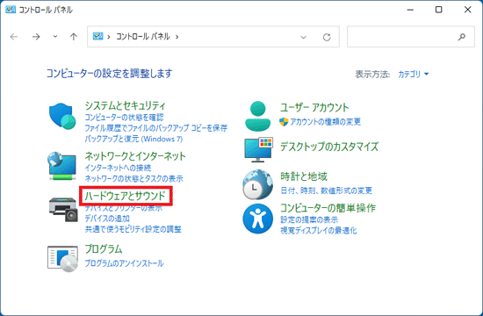Image resolution: width=483 pixels, height=316 pixels.
Task: Open システムとセキュリティ category
Action: [x=125, y=106]
